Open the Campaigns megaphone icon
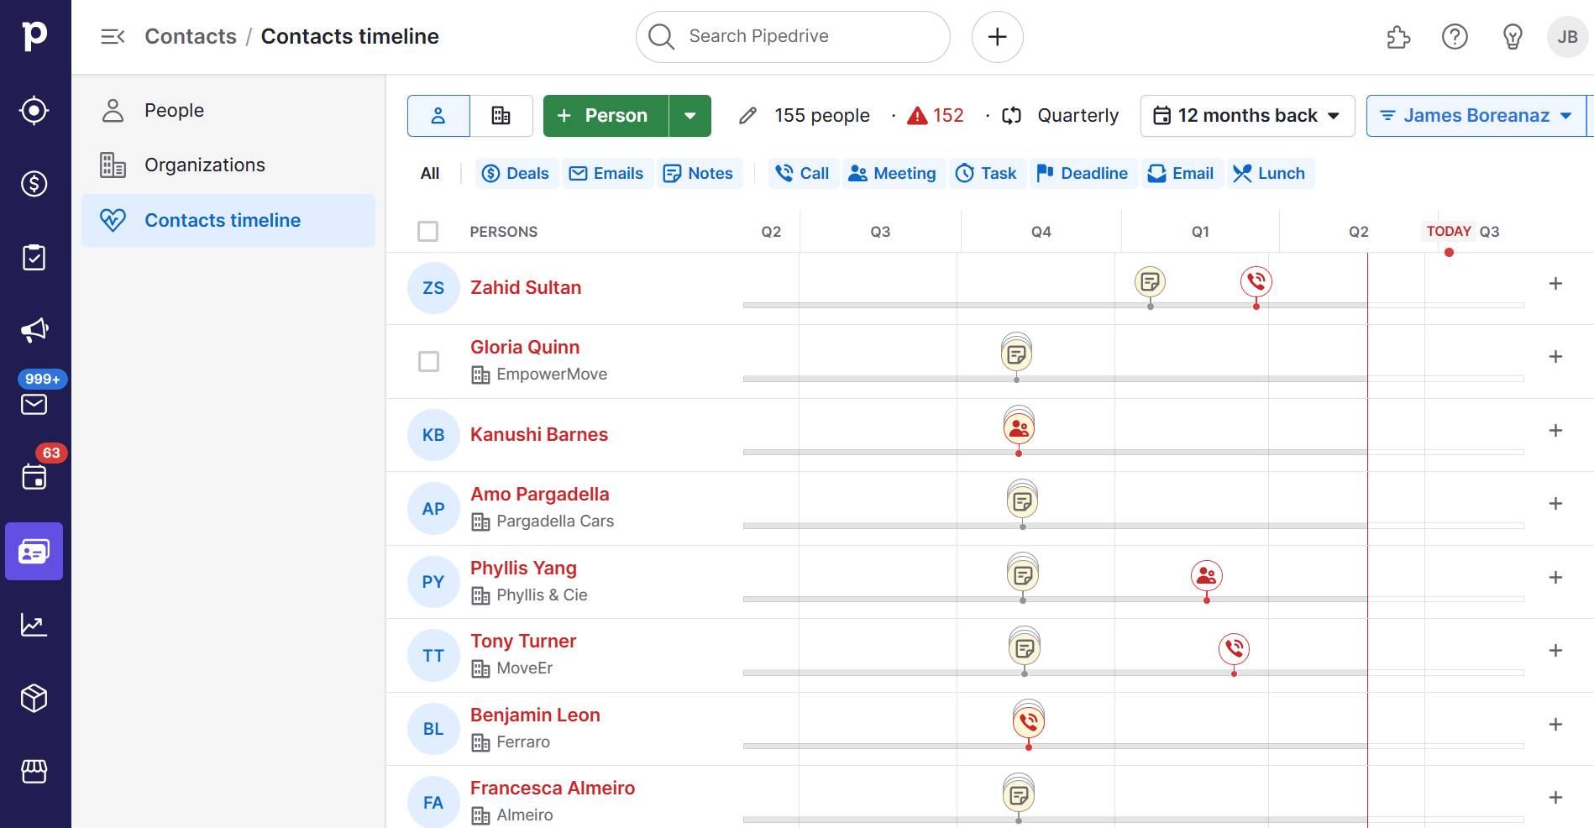1594x828 pixels. click(x=34, y=329)
